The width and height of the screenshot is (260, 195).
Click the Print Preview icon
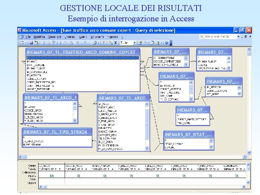[x=49, y=43]
